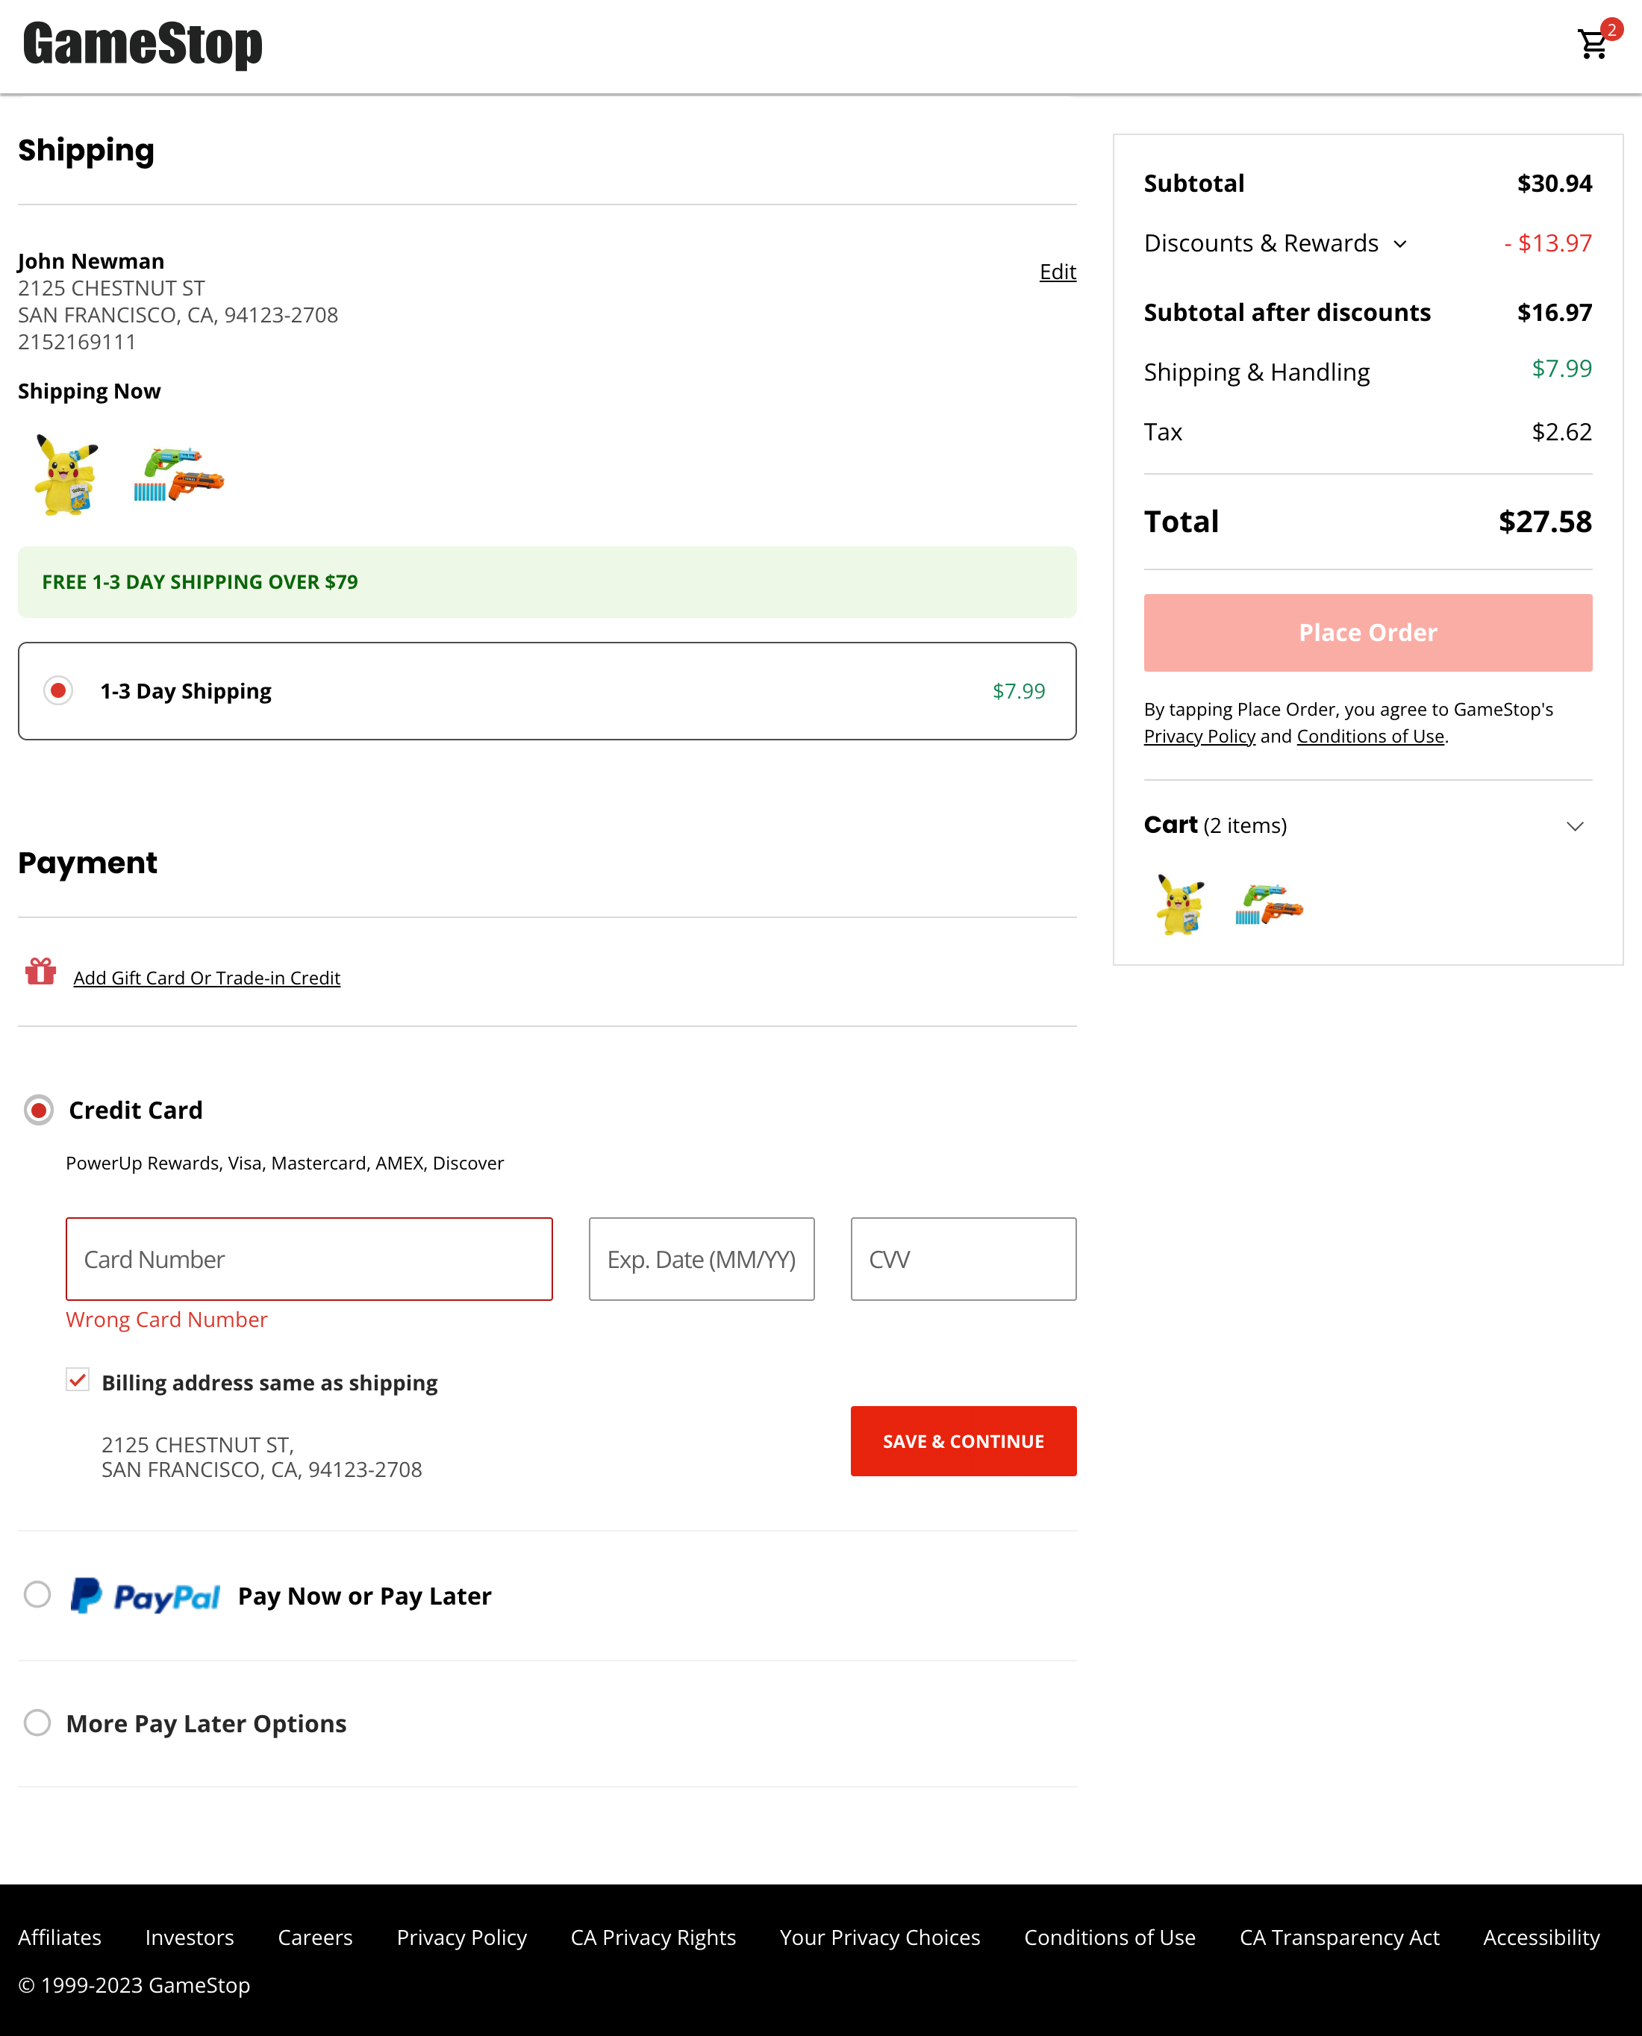Open the Investors footer link
This screenshot has width=1642, height=2036.
coord(189,1937)
